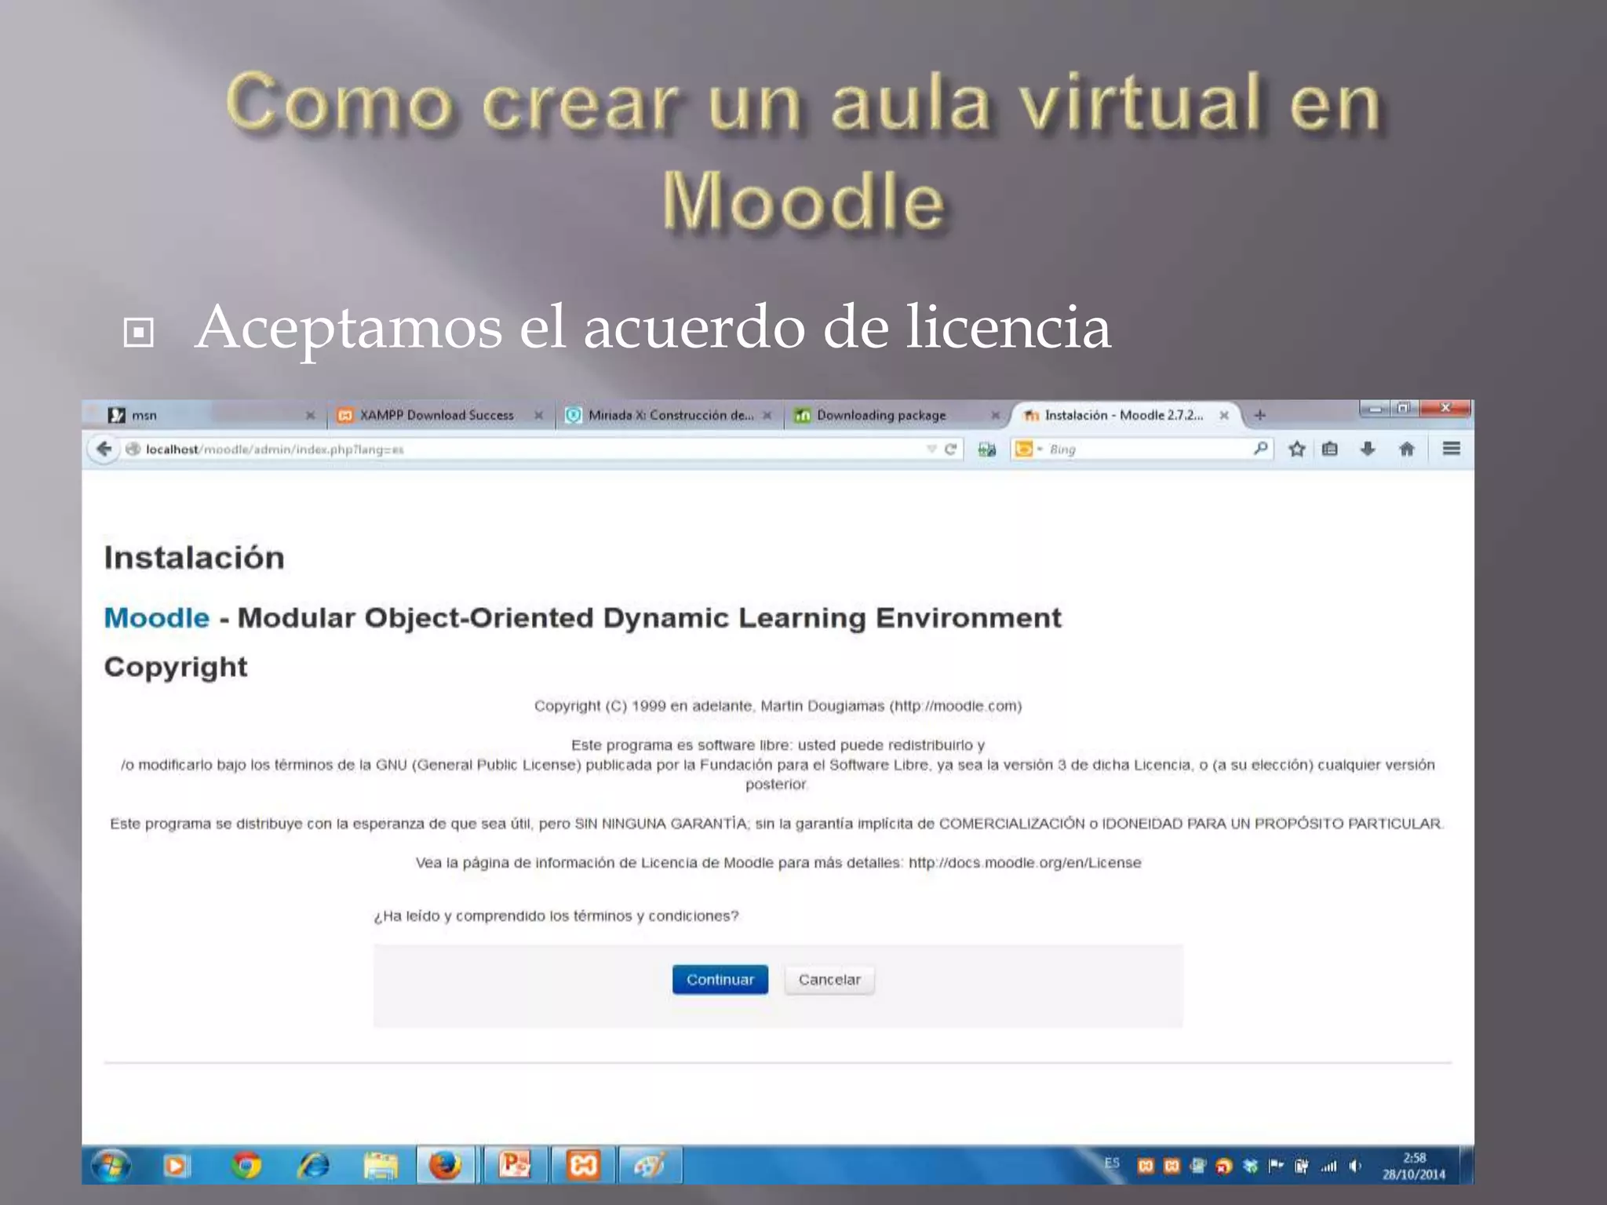Close the Miriada X tab

click(767, 416)
